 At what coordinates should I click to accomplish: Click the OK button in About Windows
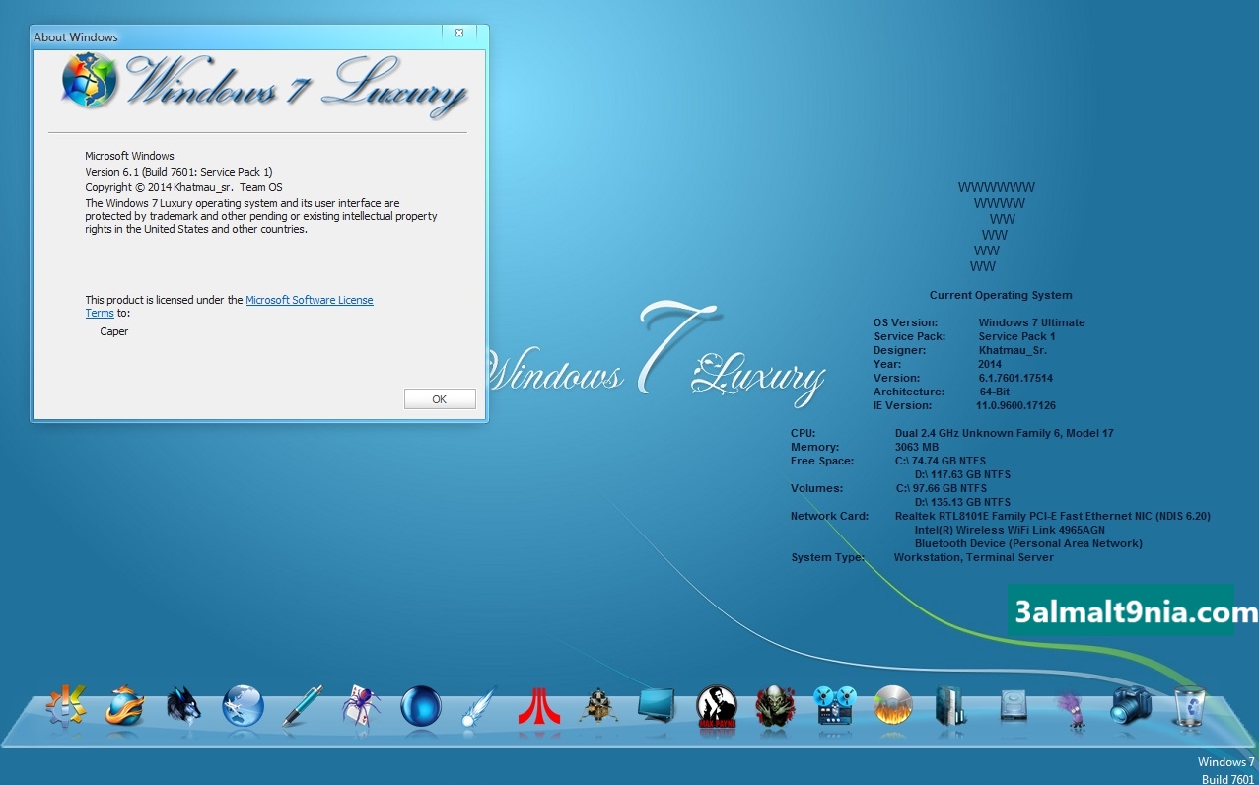coord(440,399)
